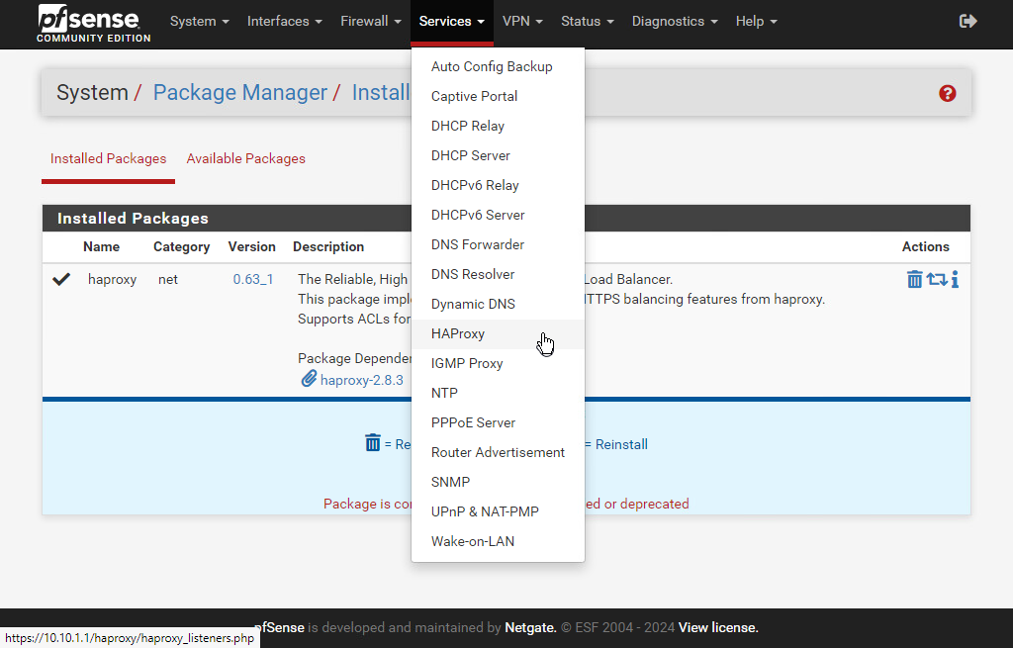
Task: Click the net category cell
Action: (x=168, y=279)
